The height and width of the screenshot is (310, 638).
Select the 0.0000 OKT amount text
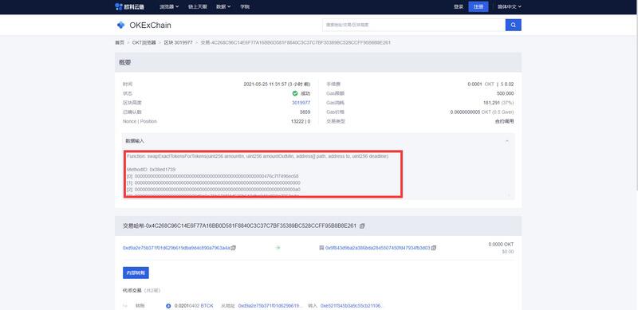tap(501, 244)
